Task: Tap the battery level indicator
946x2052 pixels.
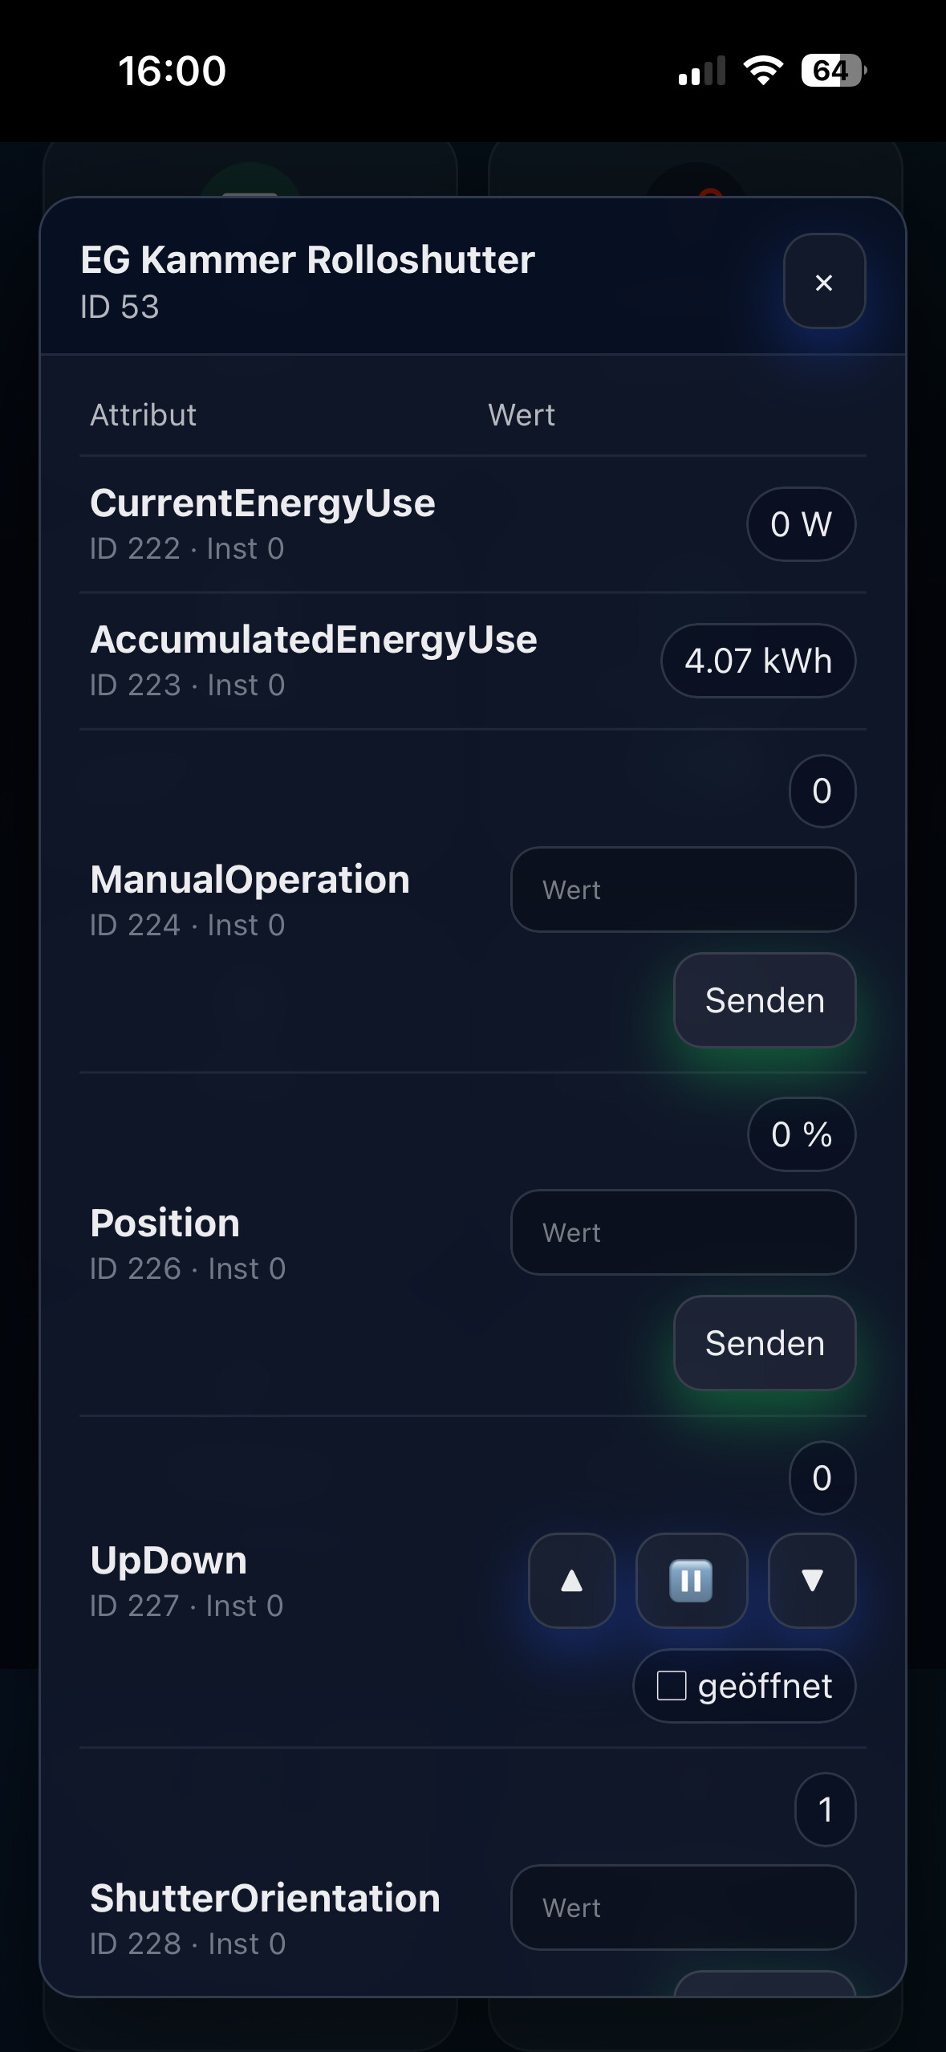Action: tap(833, 71)
